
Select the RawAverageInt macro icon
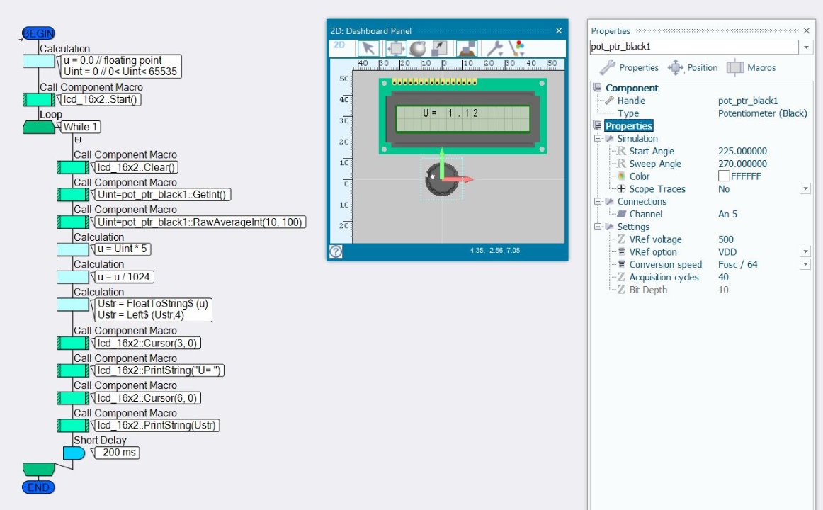click(x=72, y=222)
